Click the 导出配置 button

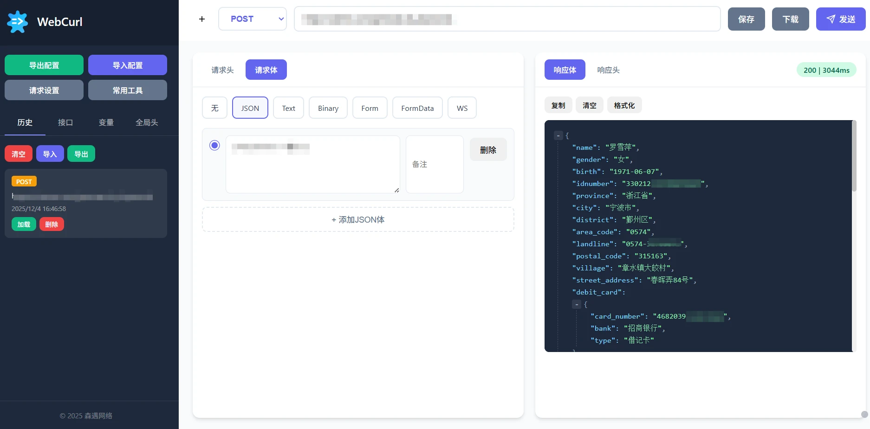pos(44,65)
